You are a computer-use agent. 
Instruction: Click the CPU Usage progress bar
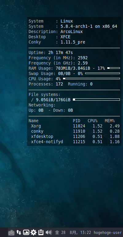point(91,79)
